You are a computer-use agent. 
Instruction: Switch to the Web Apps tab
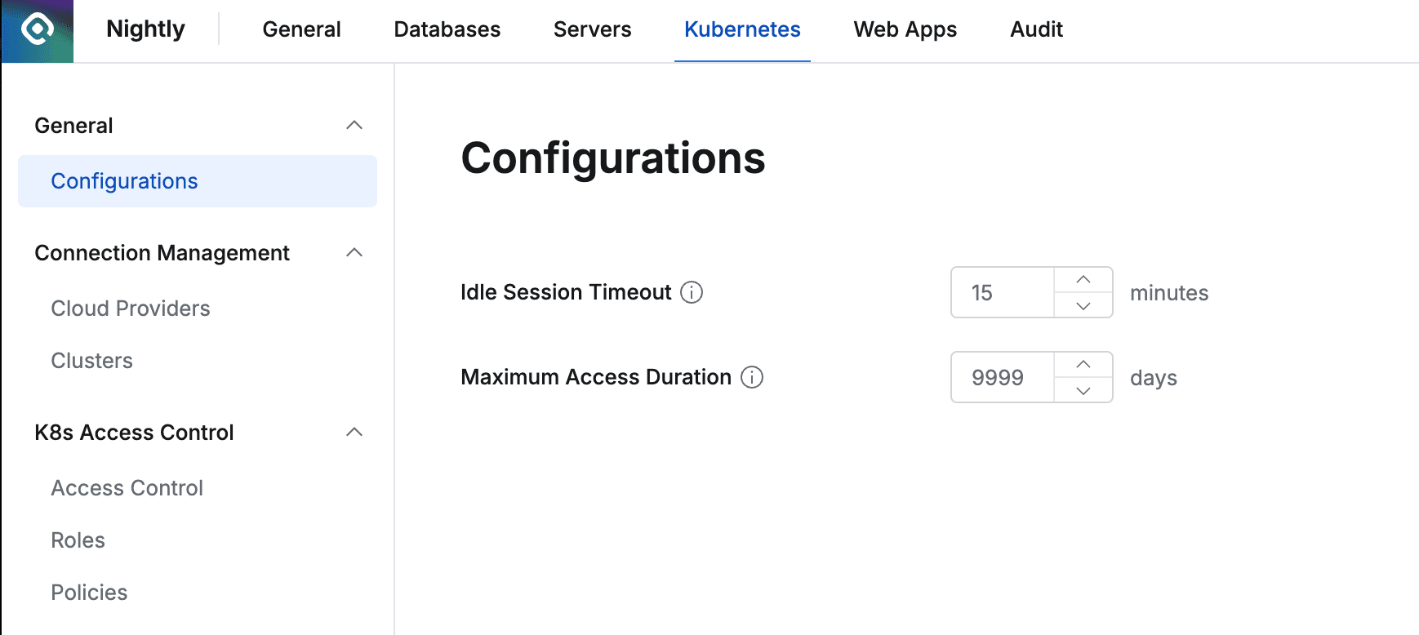(905, 29)
